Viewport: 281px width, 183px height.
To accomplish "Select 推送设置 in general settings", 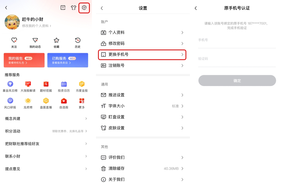I will [x=142, y=95].
